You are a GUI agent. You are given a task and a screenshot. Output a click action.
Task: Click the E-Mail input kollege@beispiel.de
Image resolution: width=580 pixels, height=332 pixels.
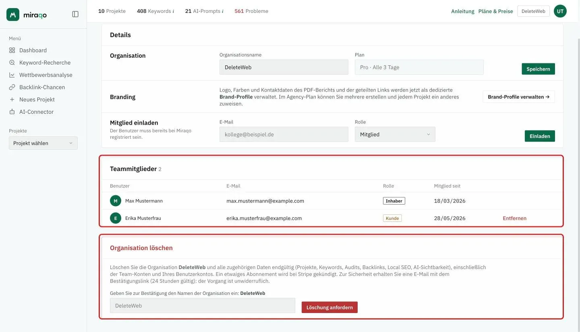click(284, 134)
